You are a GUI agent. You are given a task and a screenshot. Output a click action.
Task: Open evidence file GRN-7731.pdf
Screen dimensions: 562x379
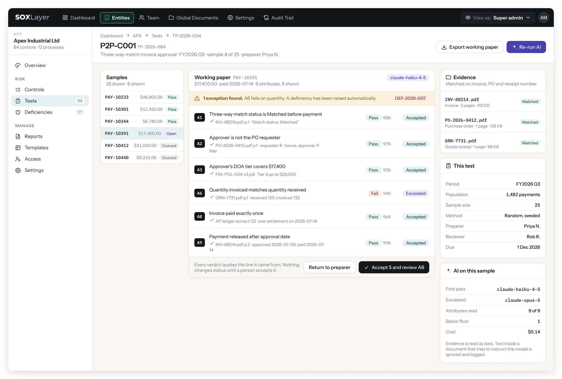point(493,143)
